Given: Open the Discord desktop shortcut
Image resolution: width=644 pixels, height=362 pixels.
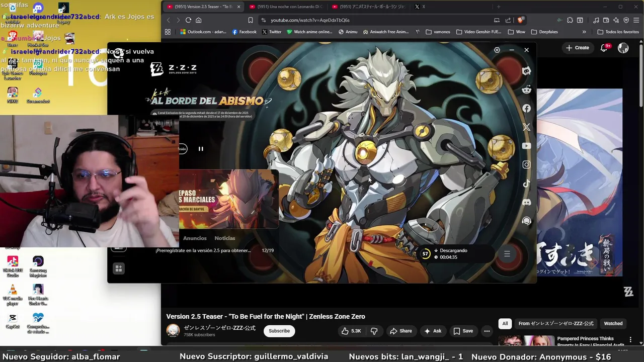Looking at the screenshot, I should pyautogui.click(x=38, y=9).
